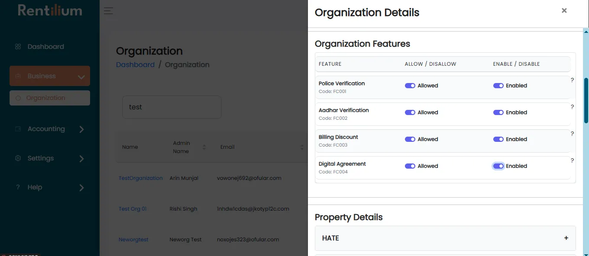Toggle Aadhar Verification Allowed switch

tap(410, 112)
